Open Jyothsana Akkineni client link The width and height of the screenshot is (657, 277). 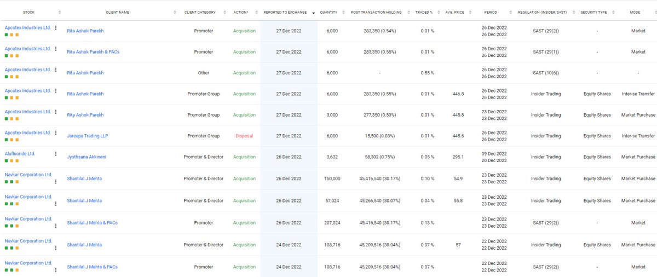pyautogui.click(x=87, y=157)
